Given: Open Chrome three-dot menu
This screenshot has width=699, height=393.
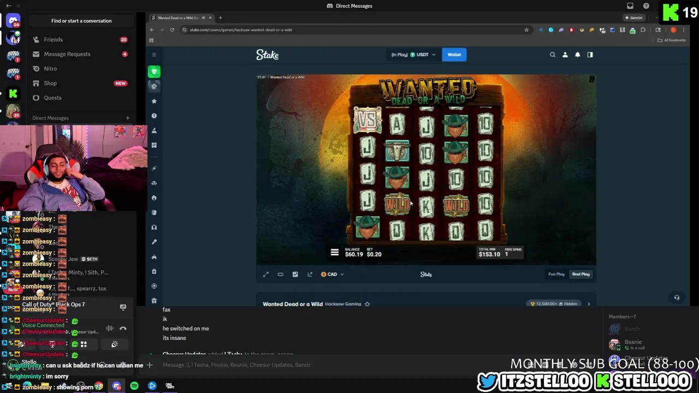Looking at the screenshot, I should tap(685, 30).
